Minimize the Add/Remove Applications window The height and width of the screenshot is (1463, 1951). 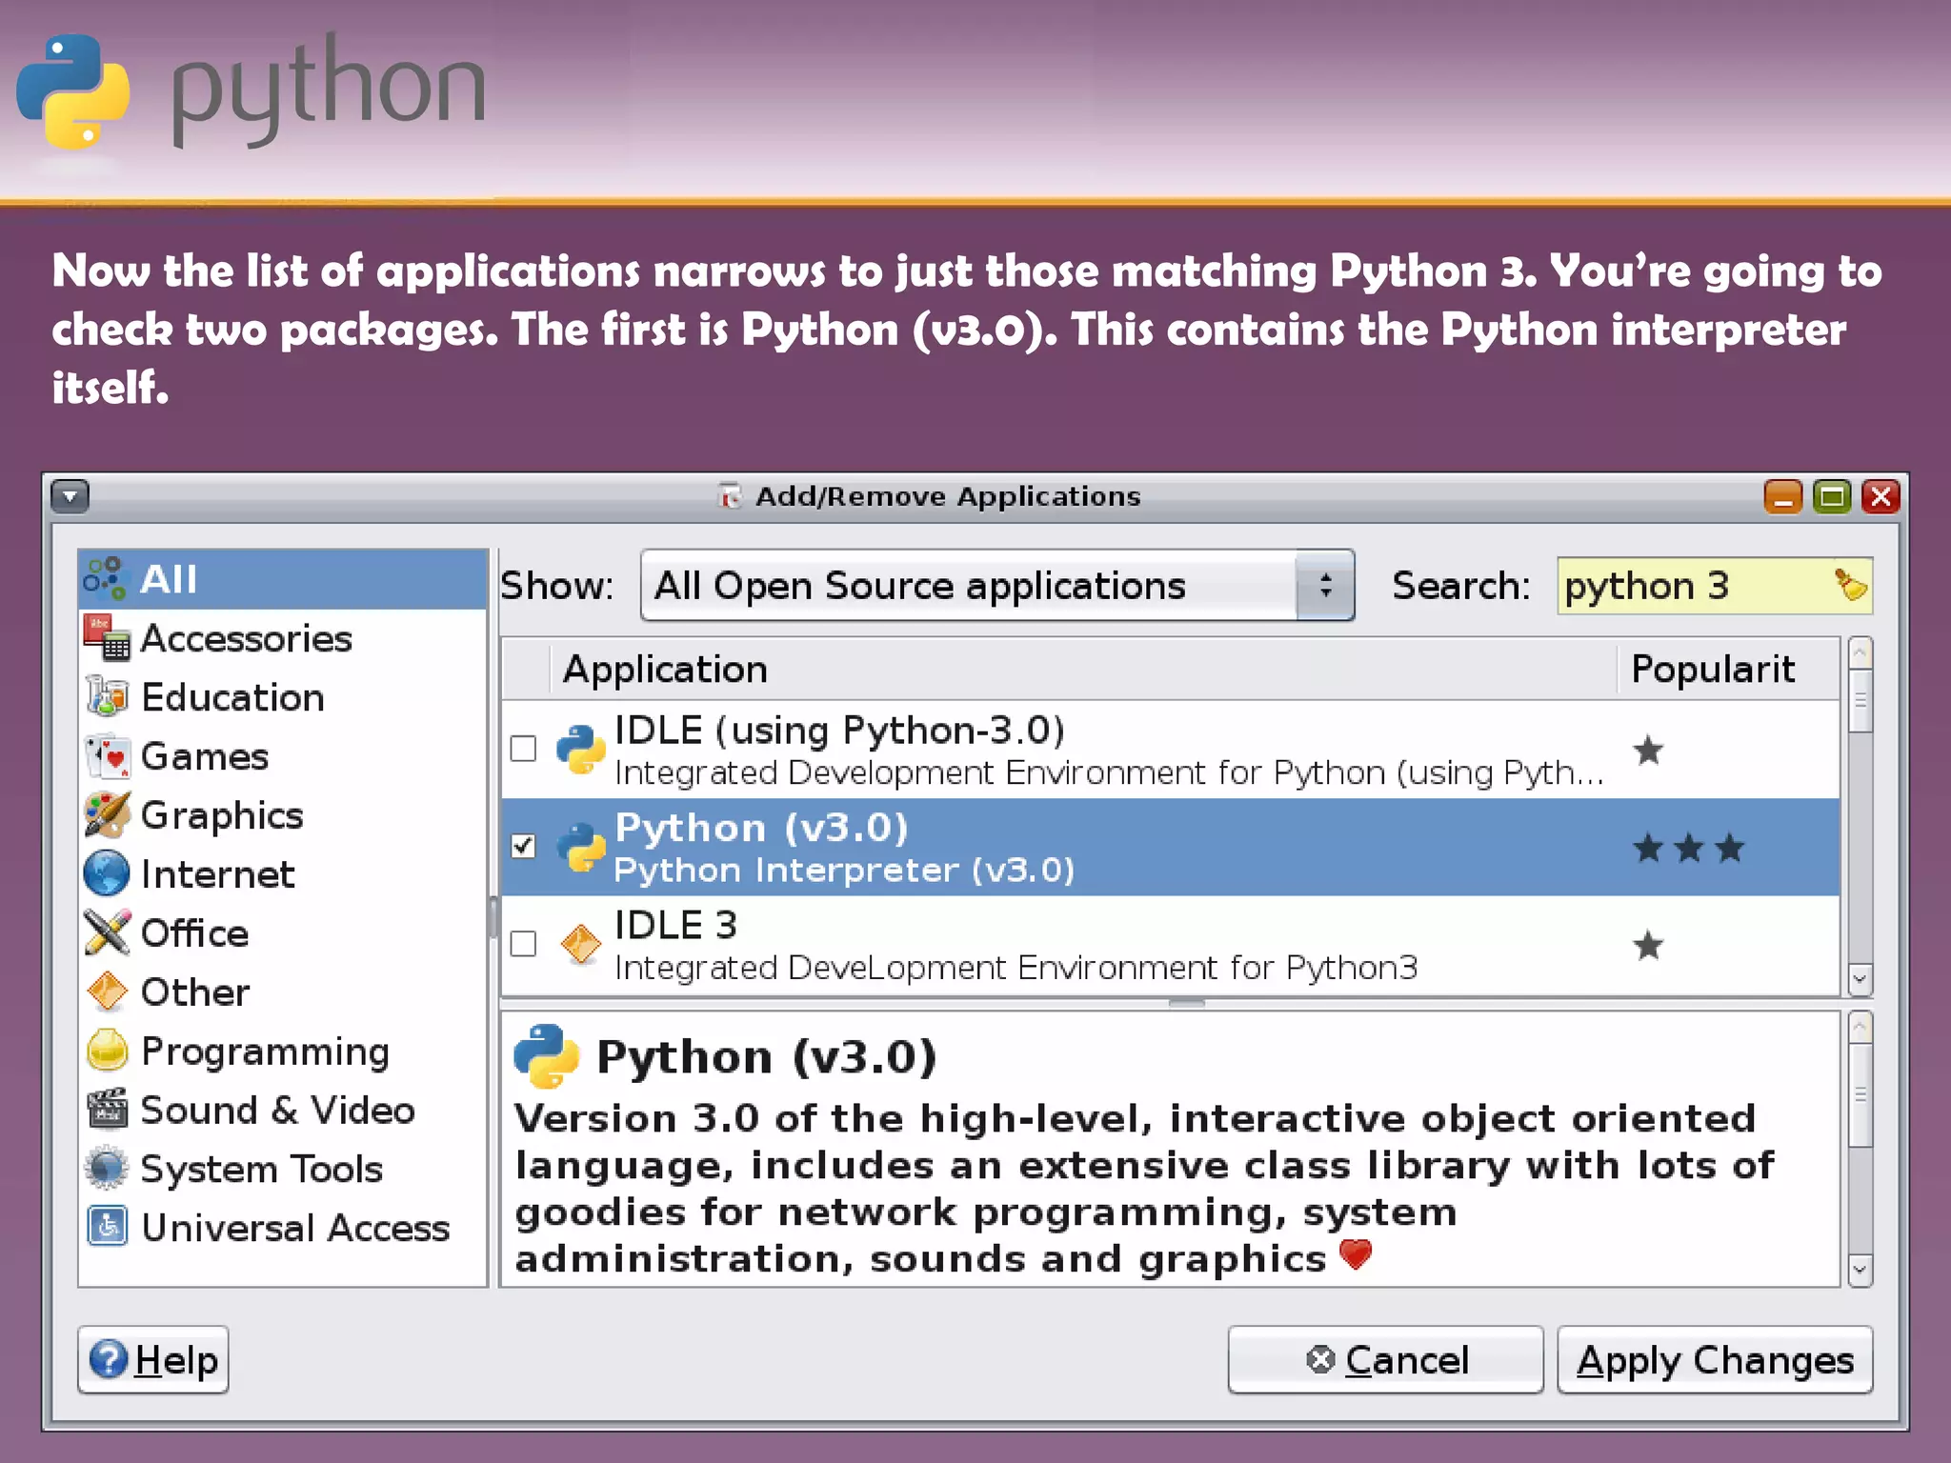pos(1782,496)
